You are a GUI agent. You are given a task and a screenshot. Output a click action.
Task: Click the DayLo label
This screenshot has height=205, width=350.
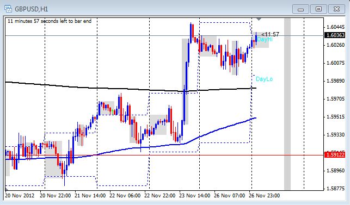pos(264,79)
